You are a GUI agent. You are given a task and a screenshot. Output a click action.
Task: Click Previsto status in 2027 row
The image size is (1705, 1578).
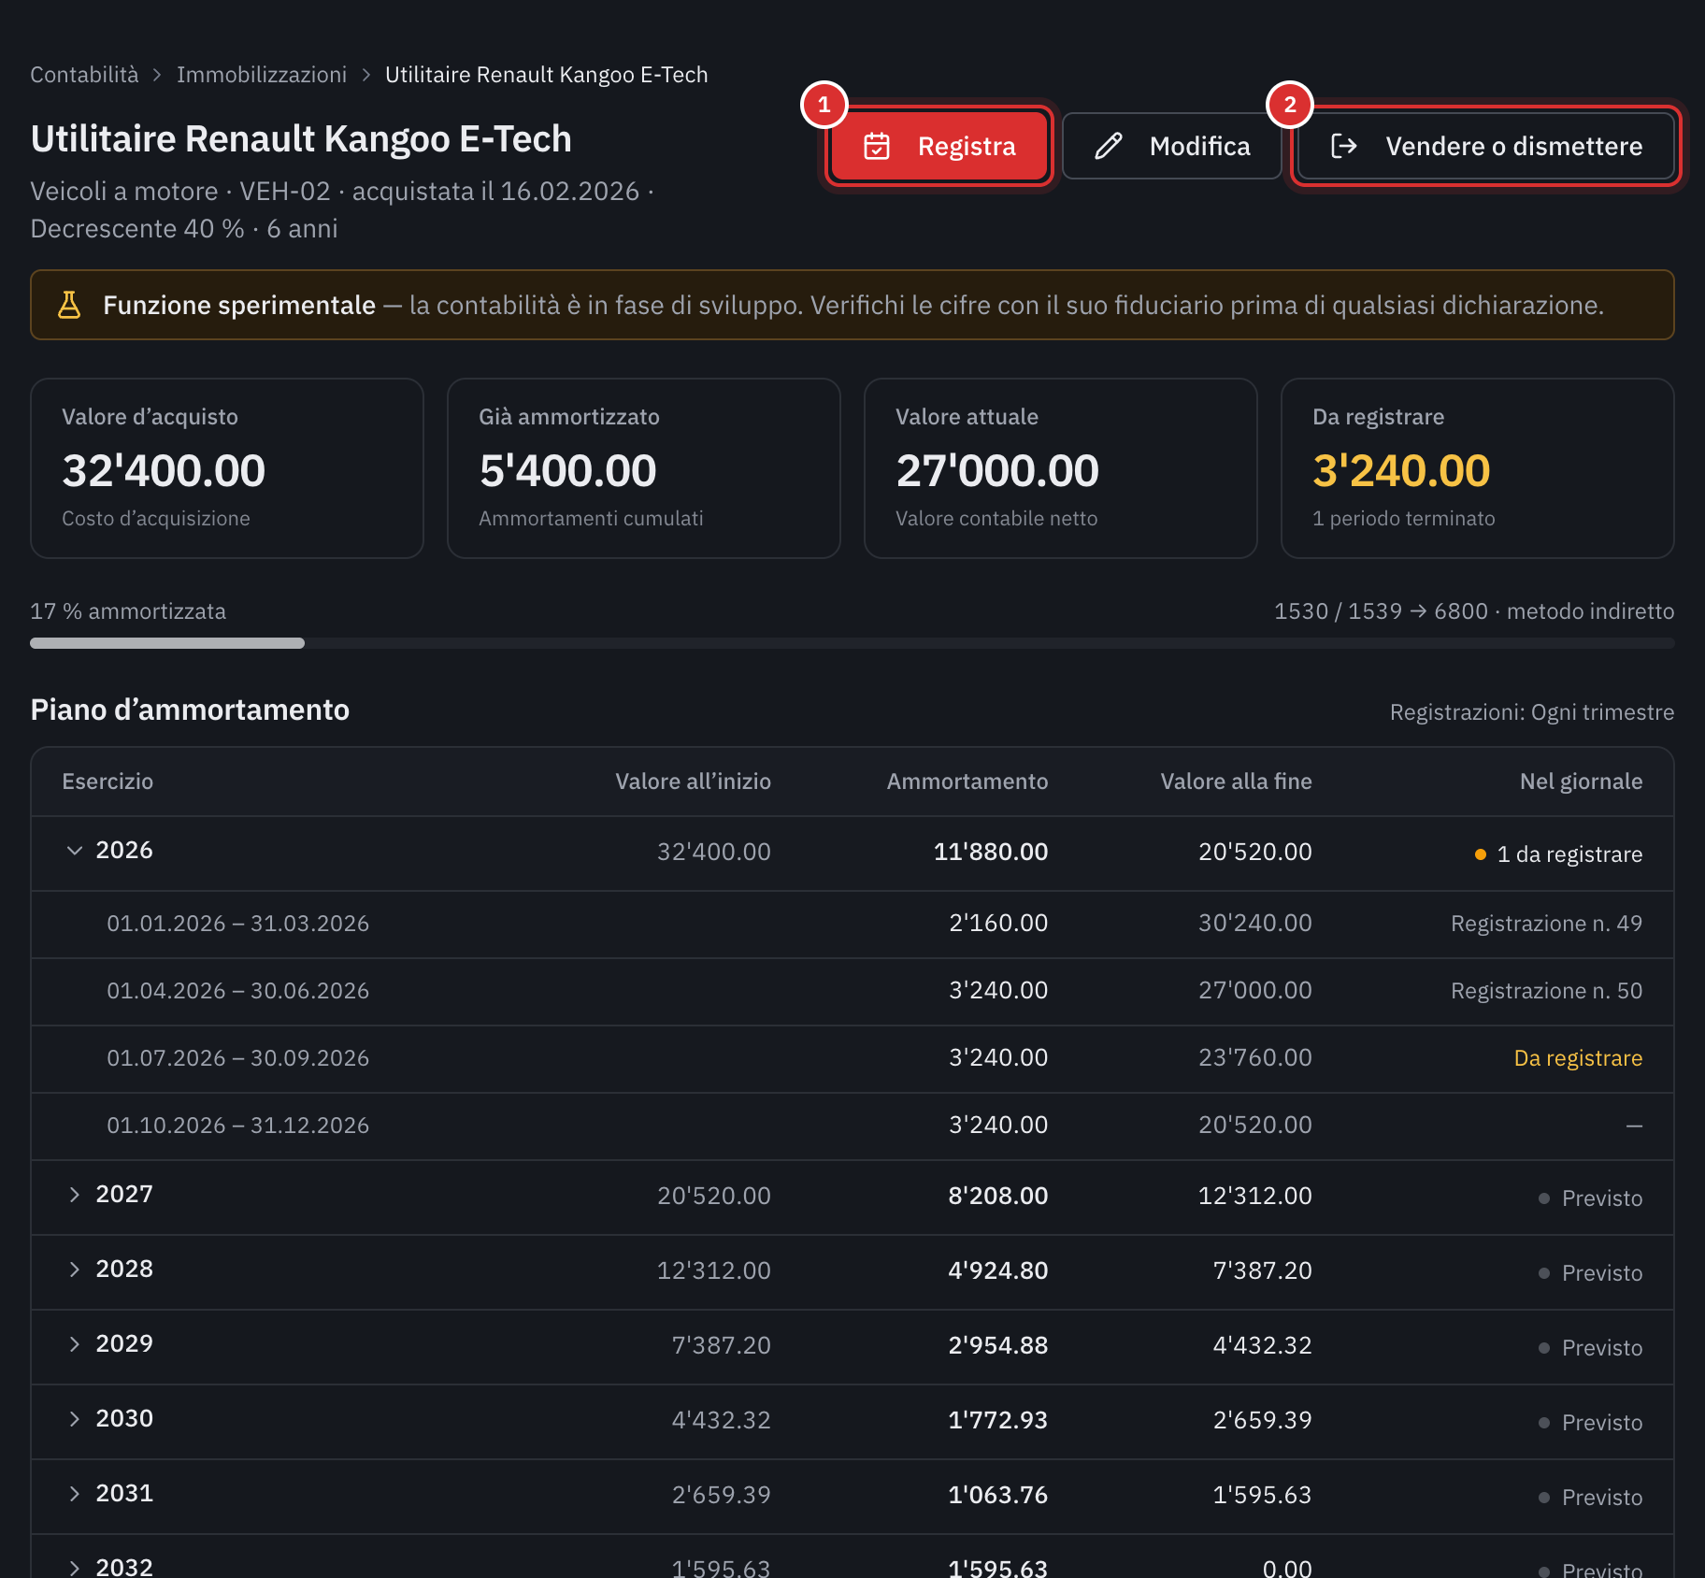(1591, 1198)
